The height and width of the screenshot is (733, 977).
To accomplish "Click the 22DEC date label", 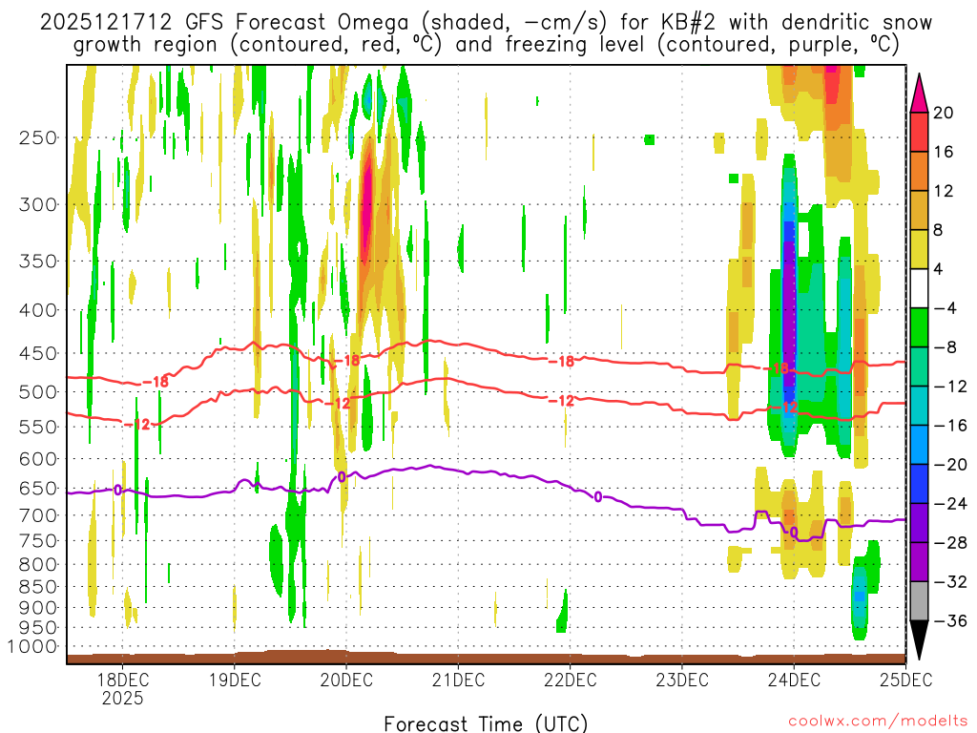I will pyautogui.click(x=571, y=679).
